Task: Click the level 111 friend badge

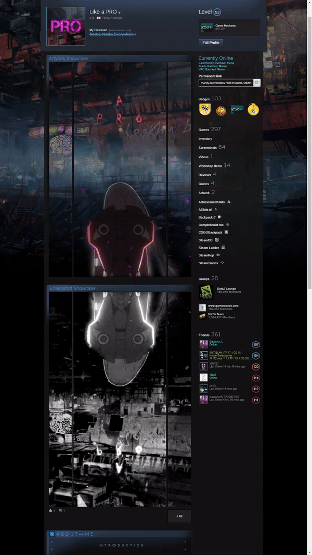Action: point(256,400)
